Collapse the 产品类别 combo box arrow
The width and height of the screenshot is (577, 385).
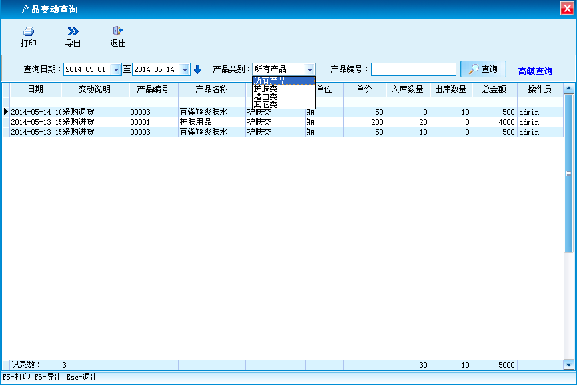pyautogui.click(x=310, y=69)
